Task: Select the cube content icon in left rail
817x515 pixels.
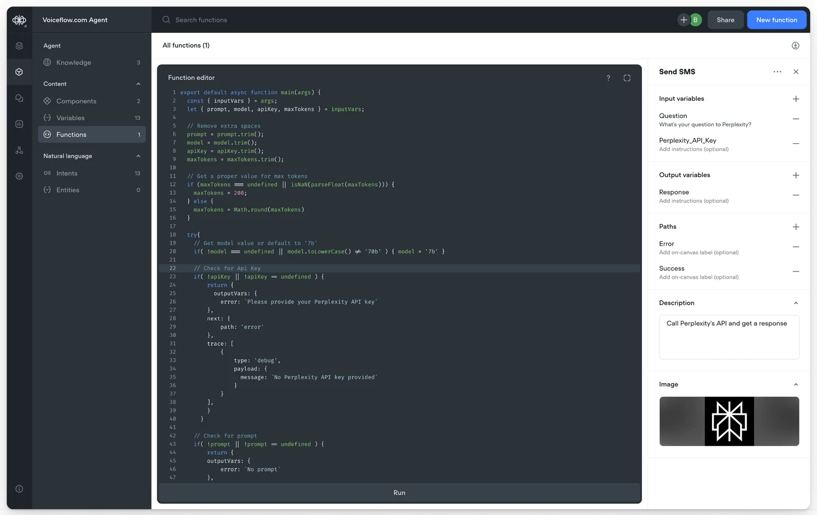Action: pyautogui.click(x=19, y=72)
